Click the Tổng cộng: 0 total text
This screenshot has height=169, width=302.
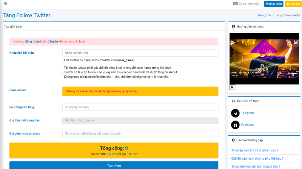coord(114,148)
